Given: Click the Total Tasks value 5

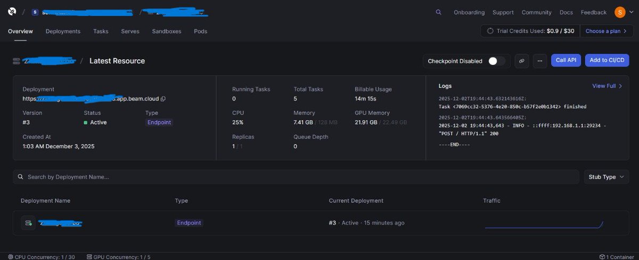Looking at the screenshot, I should coord(296,99).
